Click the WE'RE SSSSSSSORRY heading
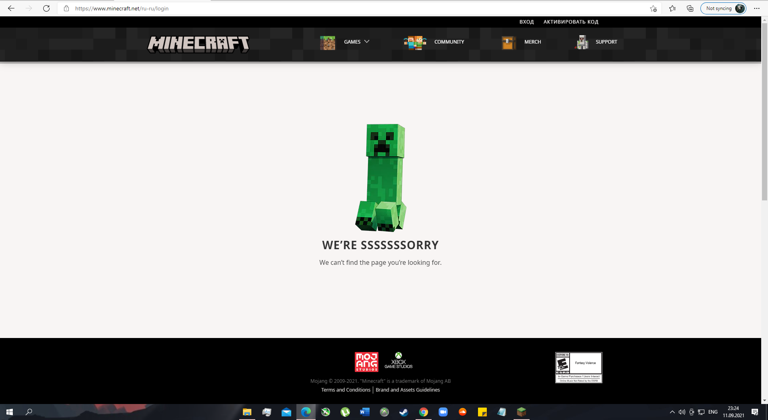The width and height of the screenshot is (768, 420). coord(380,245)
